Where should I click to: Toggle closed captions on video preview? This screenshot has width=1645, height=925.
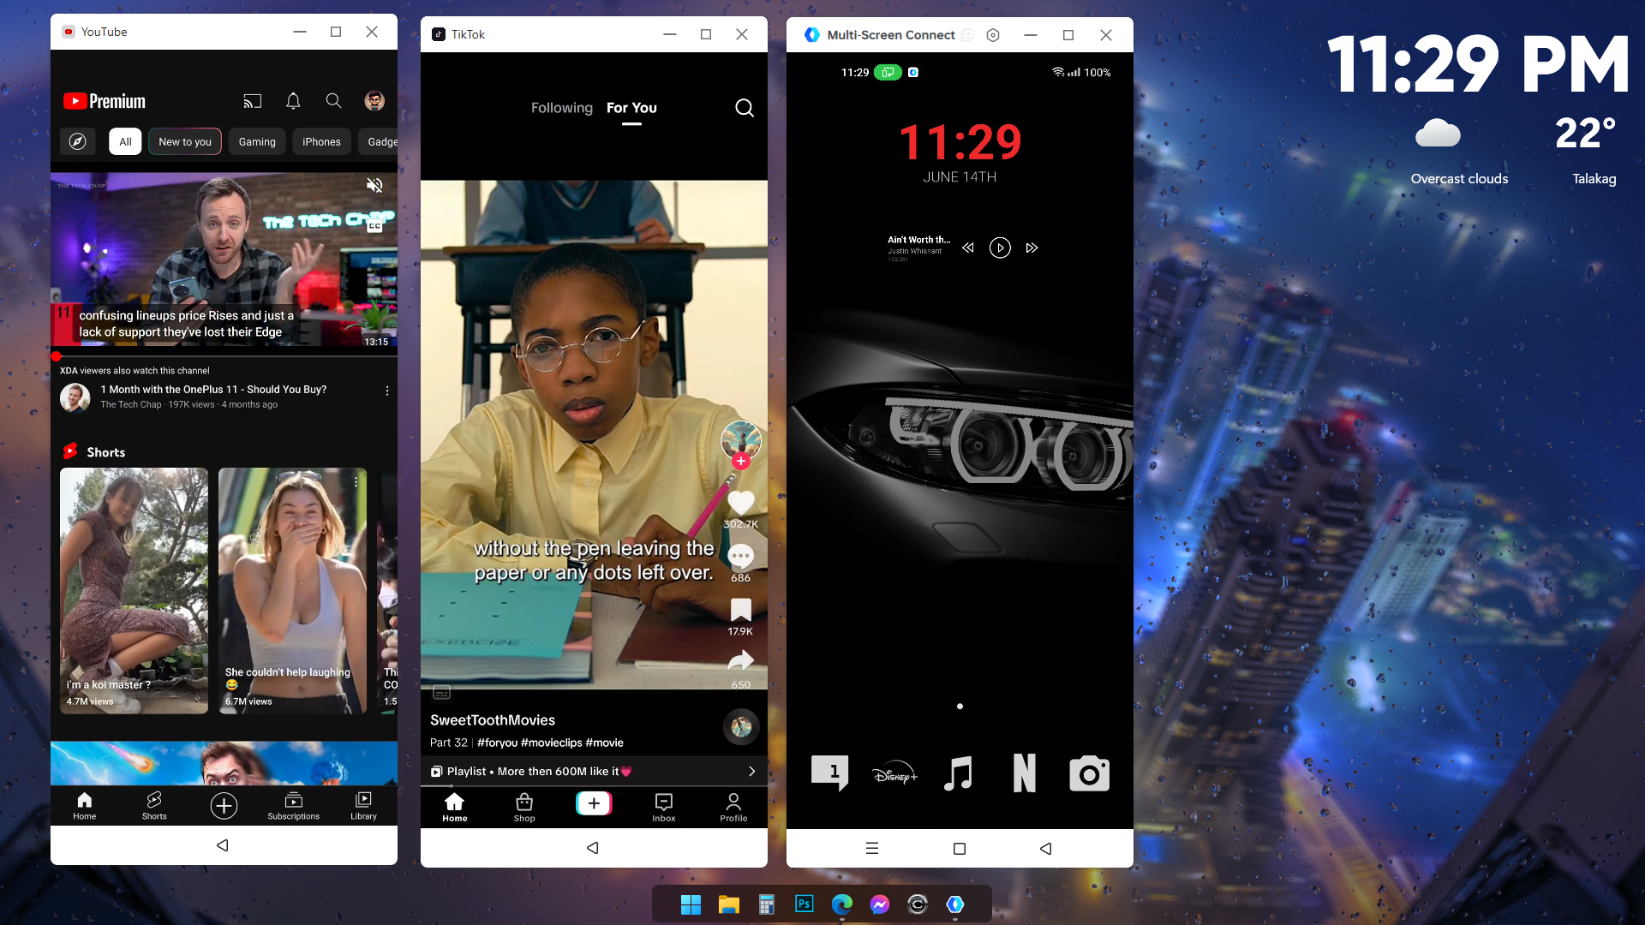point(374,226)
